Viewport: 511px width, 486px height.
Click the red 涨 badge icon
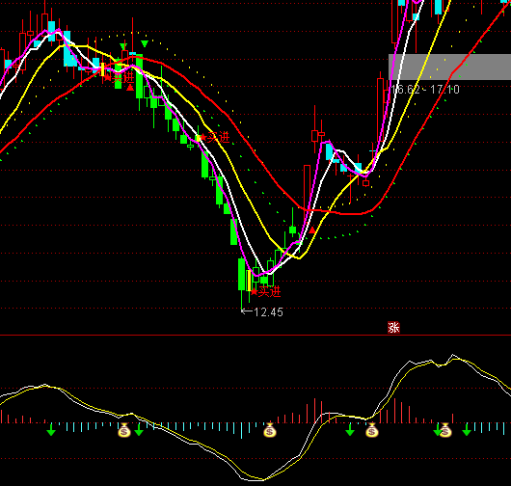coord(393,327)
